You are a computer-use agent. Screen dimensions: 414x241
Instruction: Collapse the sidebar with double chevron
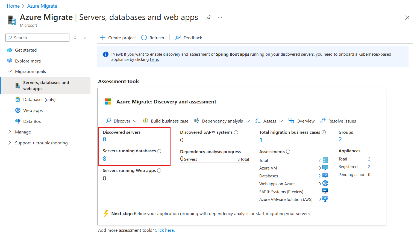click(x=85, y=38)
